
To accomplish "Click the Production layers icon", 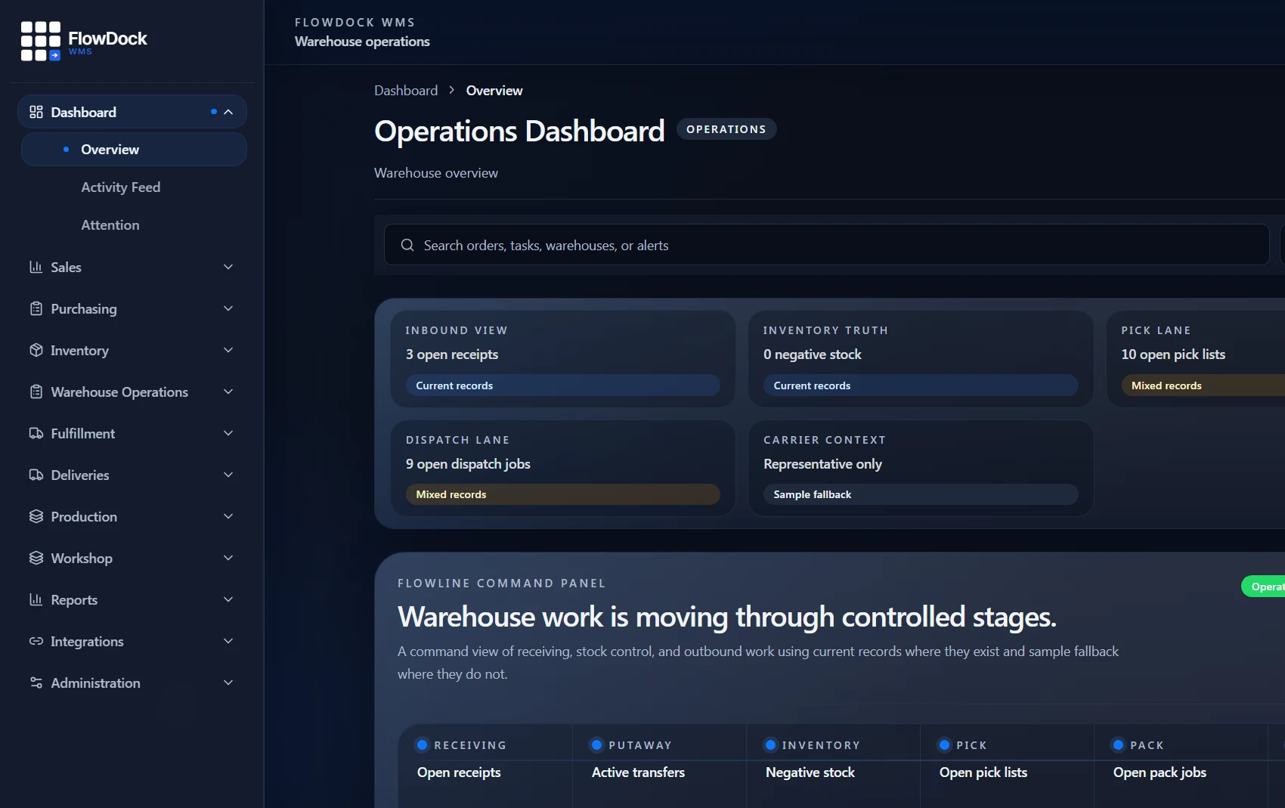I will pyautogui.click(x=36, y=516).
